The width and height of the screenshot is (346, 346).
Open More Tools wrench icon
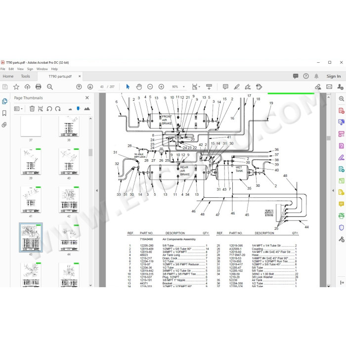341,239
